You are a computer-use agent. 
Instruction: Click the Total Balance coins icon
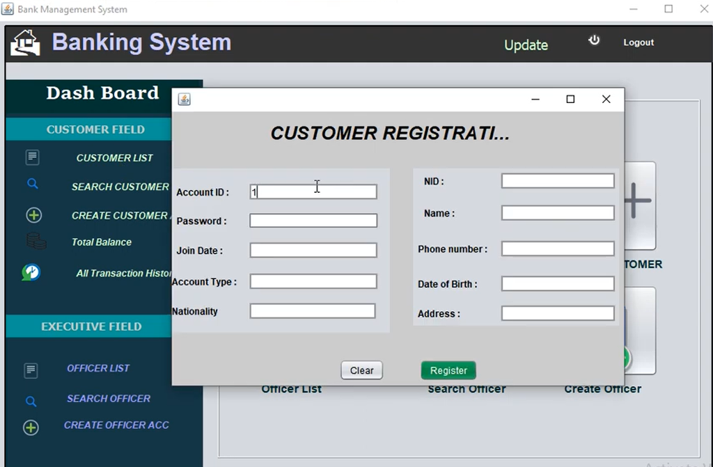36,241
